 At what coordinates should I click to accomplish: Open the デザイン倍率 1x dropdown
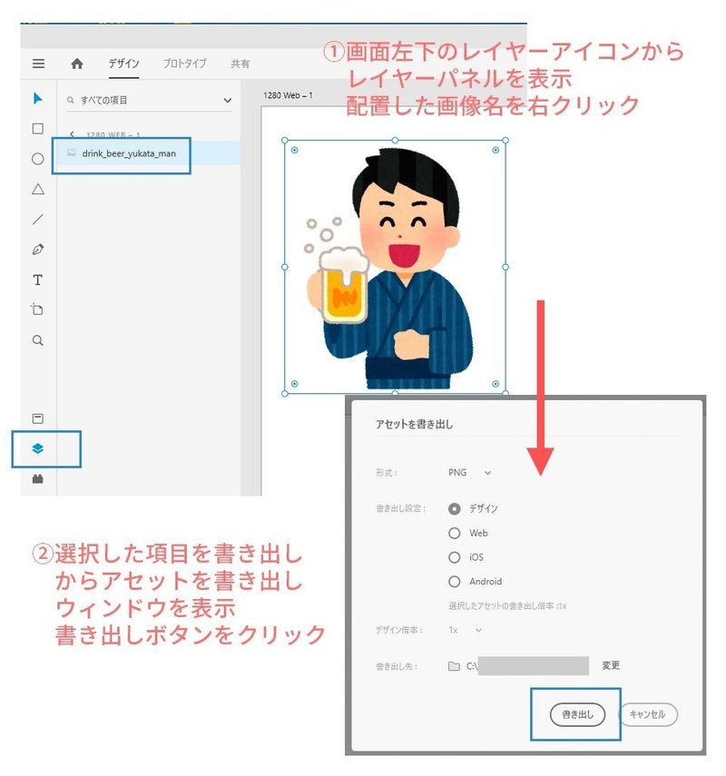466,630
